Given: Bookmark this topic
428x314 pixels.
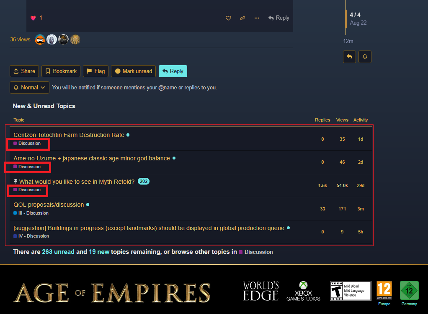Looking at the screenshot, I should coord(61,71).
